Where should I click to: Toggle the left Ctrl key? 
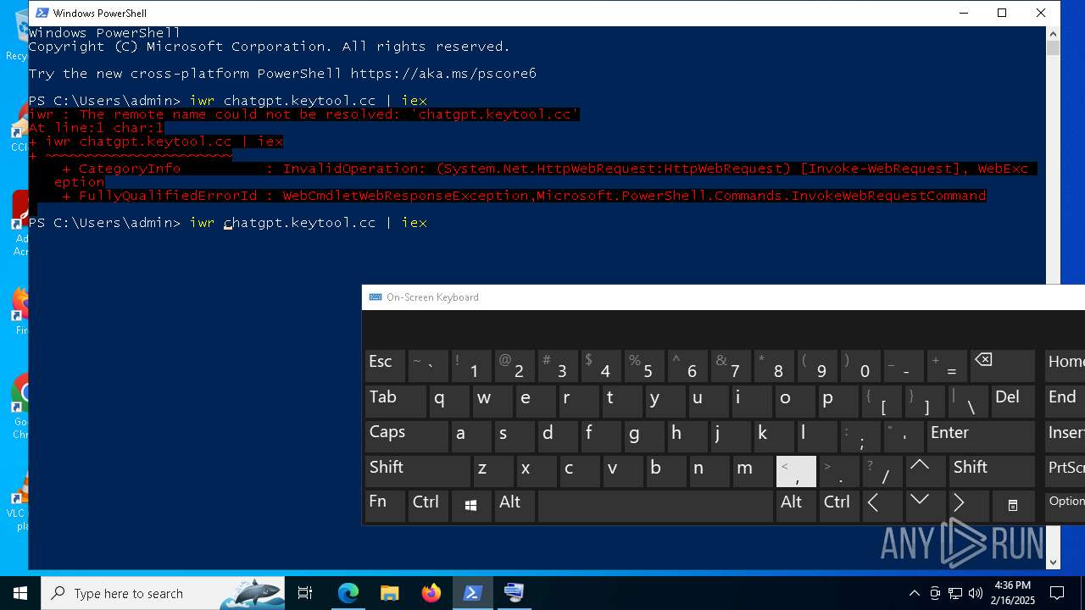pyautogui.click(x=428, y=505)
